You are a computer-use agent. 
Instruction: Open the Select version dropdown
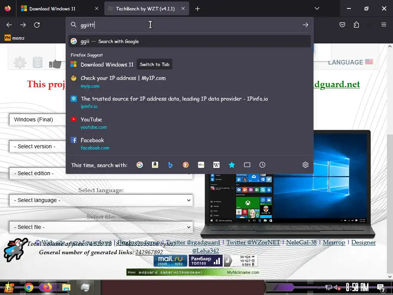pos(38,146)
